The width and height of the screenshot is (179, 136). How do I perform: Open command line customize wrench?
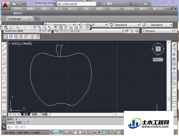pos(4,127)
